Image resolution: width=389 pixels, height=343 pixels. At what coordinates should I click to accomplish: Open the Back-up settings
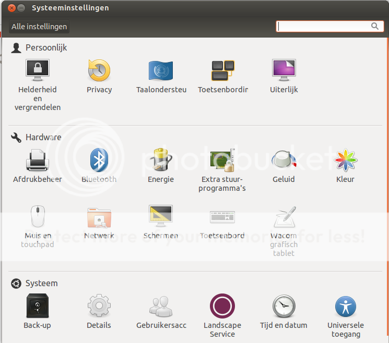37,307
